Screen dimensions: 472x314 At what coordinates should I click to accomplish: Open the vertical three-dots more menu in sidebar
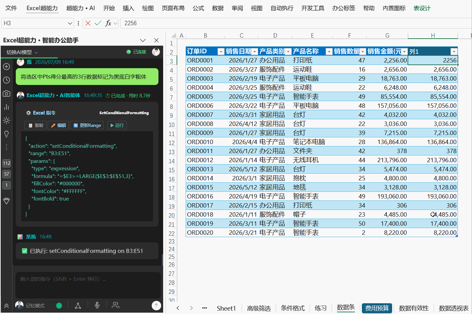[6, 147]
